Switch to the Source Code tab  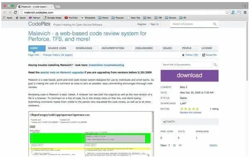57,48
